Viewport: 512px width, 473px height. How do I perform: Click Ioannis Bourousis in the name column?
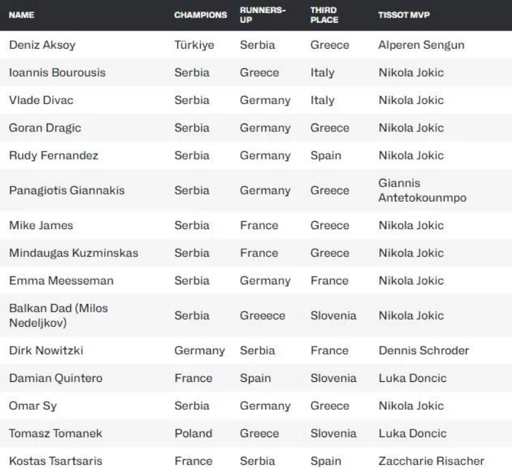pyautogui.click(x=57, y=72)
